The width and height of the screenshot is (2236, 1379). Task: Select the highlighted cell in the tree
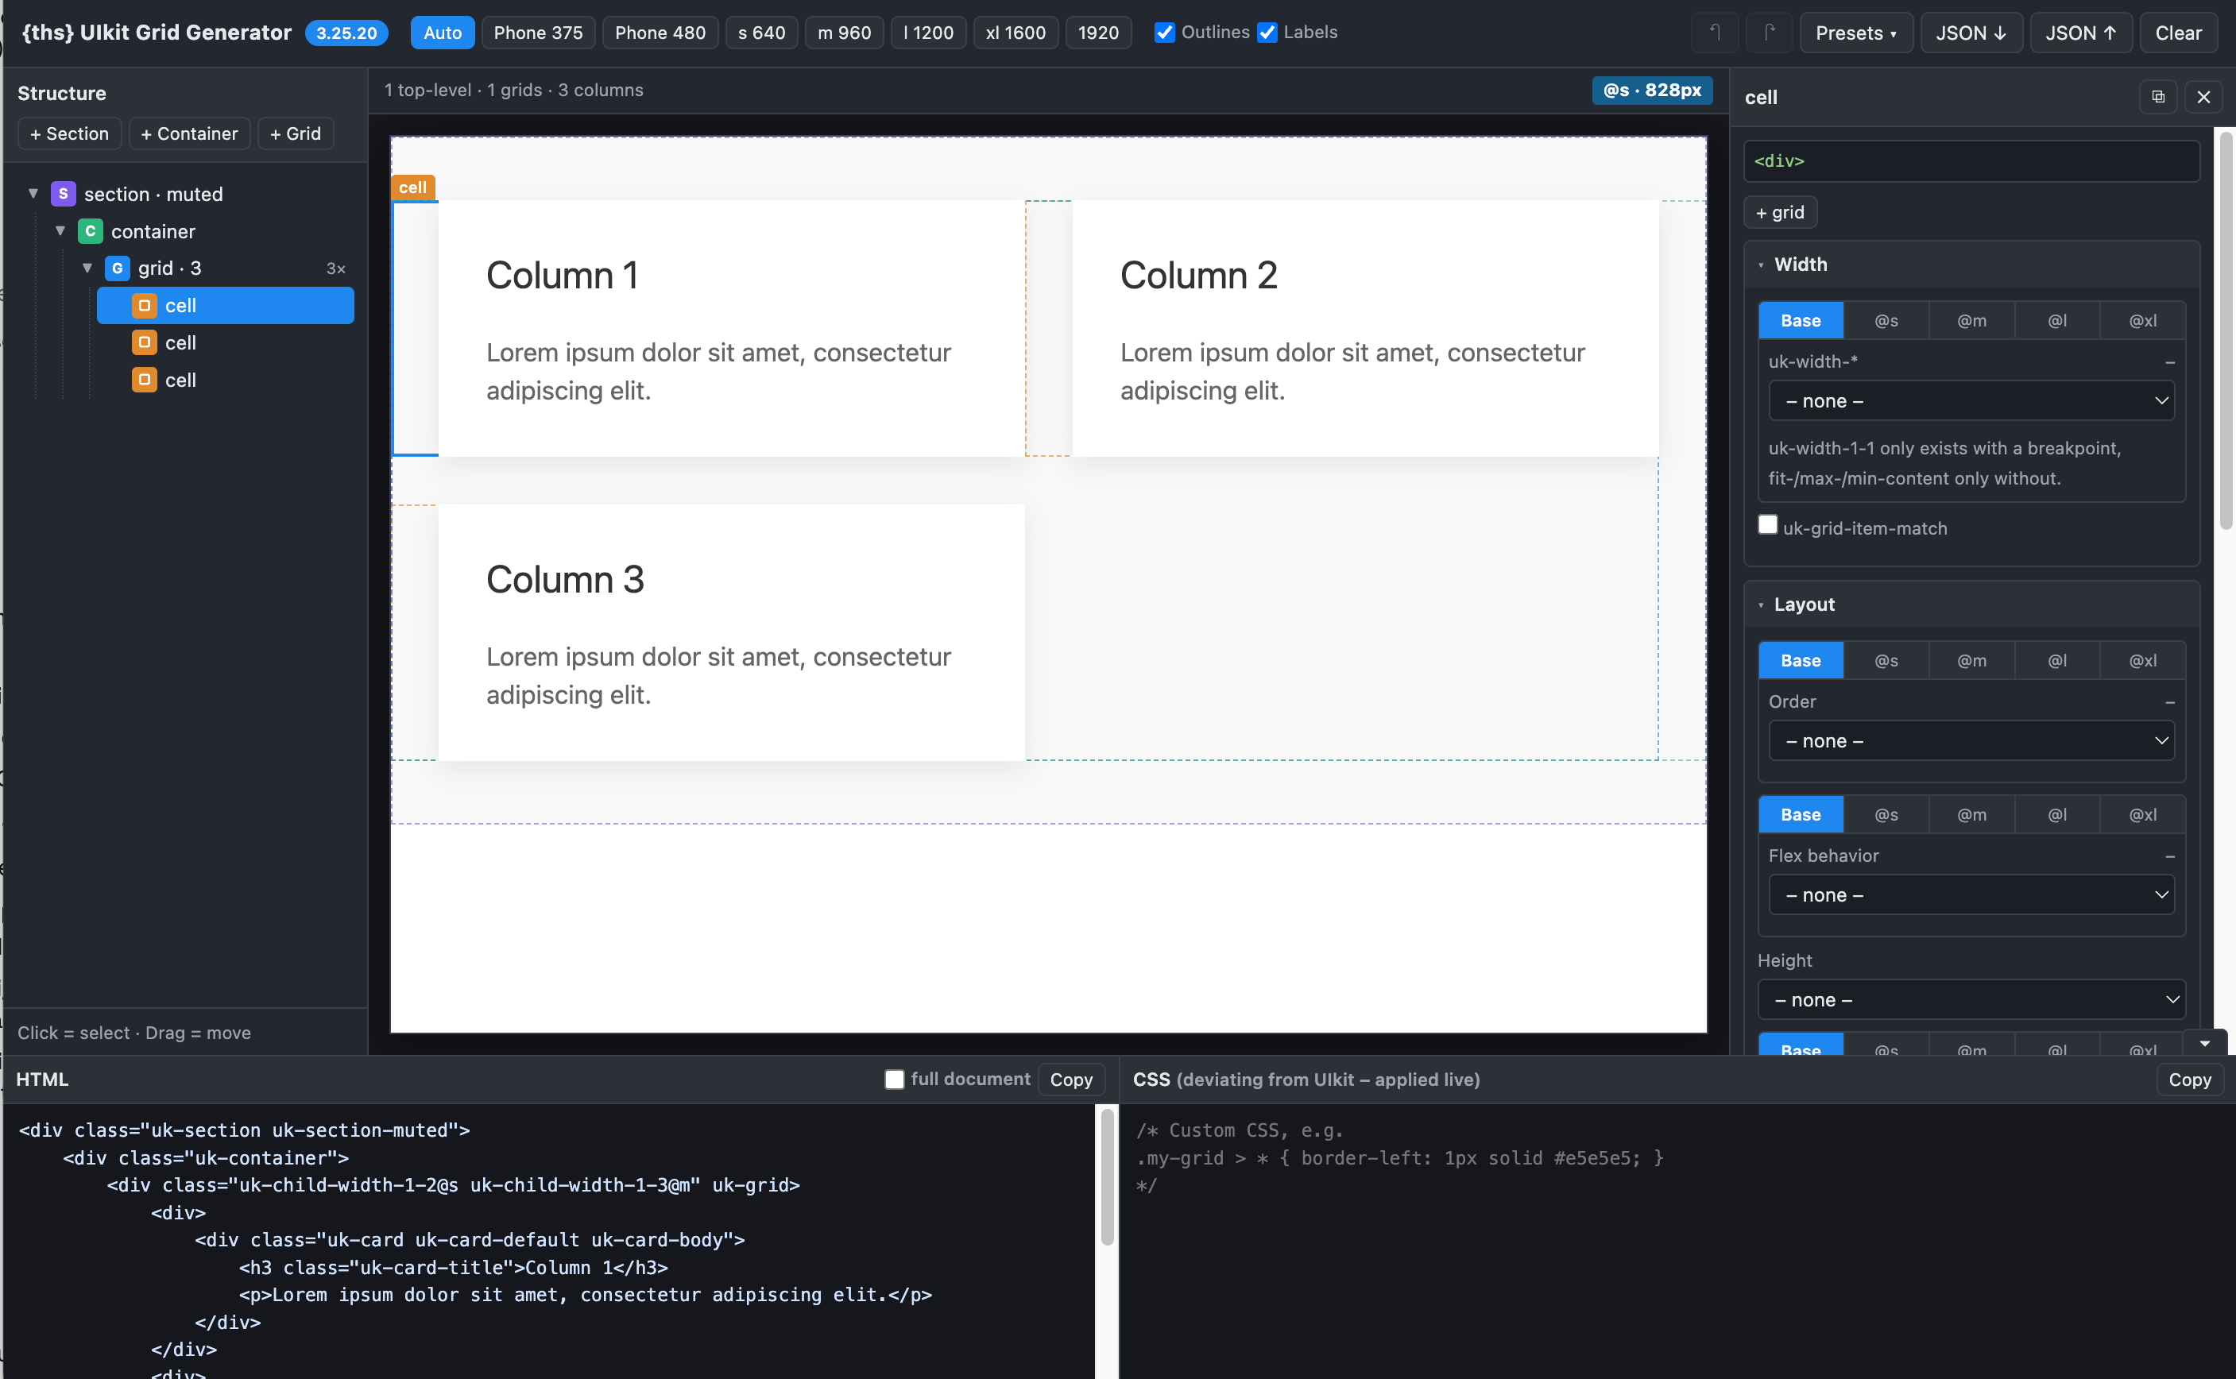point(226,306)
